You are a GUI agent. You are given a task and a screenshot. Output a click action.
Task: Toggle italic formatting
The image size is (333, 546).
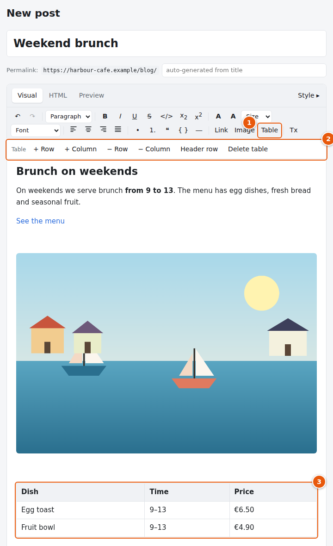point(120,116)
